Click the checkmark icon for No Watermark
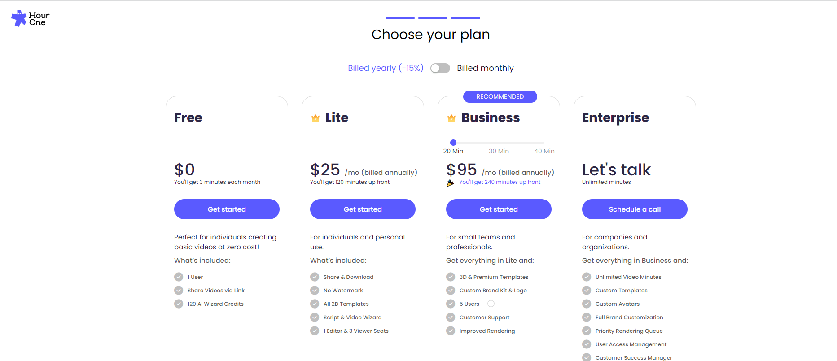The image size is (837, 361). 315,291
